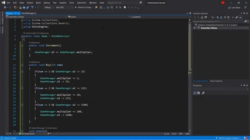Viewport: 250px width, 140px height.
Task: Toggle Preview Selected Items in Solution Explorer
Action: coord(240,17)
